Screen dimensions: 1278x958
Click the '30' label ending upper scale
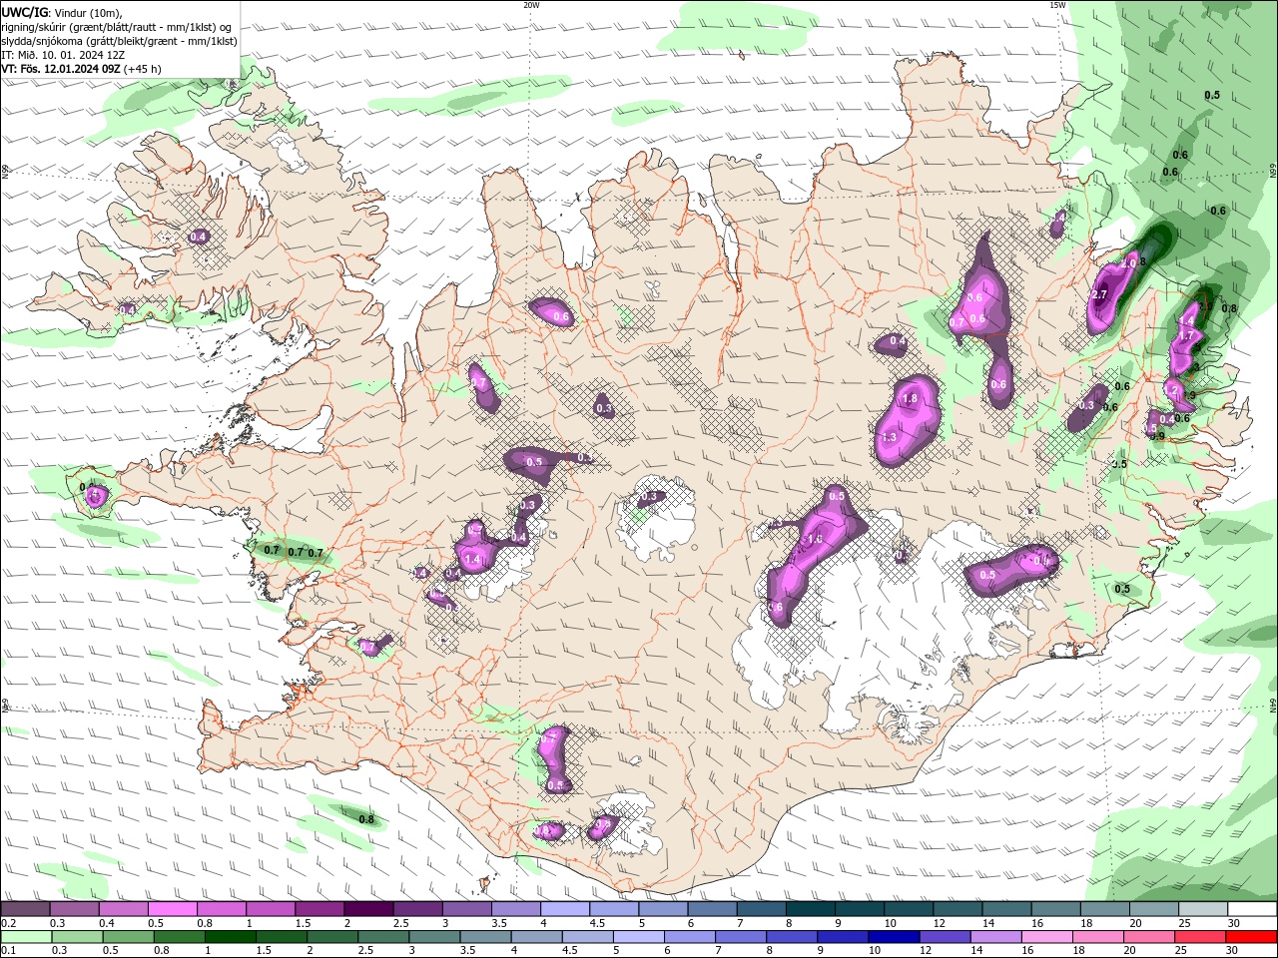pos(1234,924)
